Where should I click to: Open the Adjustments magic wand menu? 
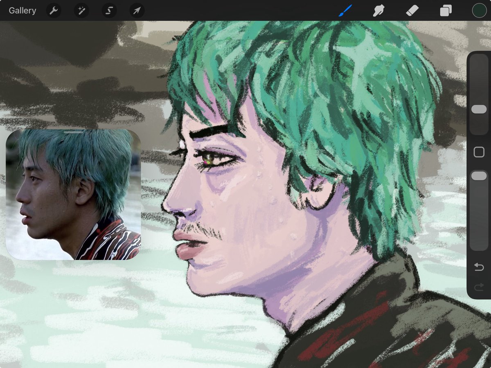(81, 11)
